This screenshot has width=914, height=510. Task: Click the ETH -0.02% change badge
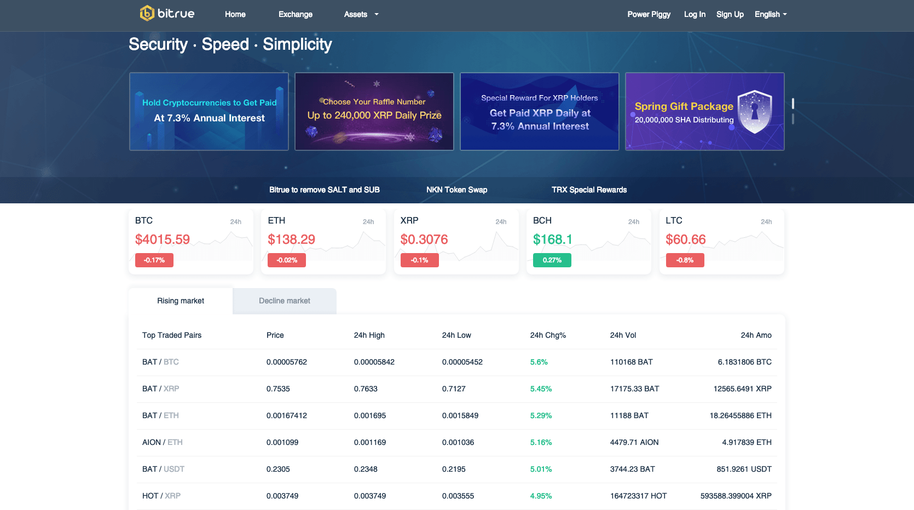(287, 260)
